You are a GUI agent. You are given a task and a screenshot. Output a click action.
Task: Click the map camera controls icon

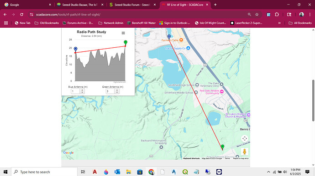coord(245,138)
